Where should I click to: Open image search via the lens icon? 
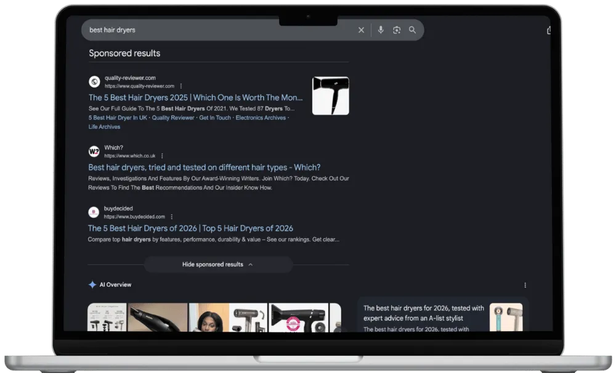tap(397, 30)
